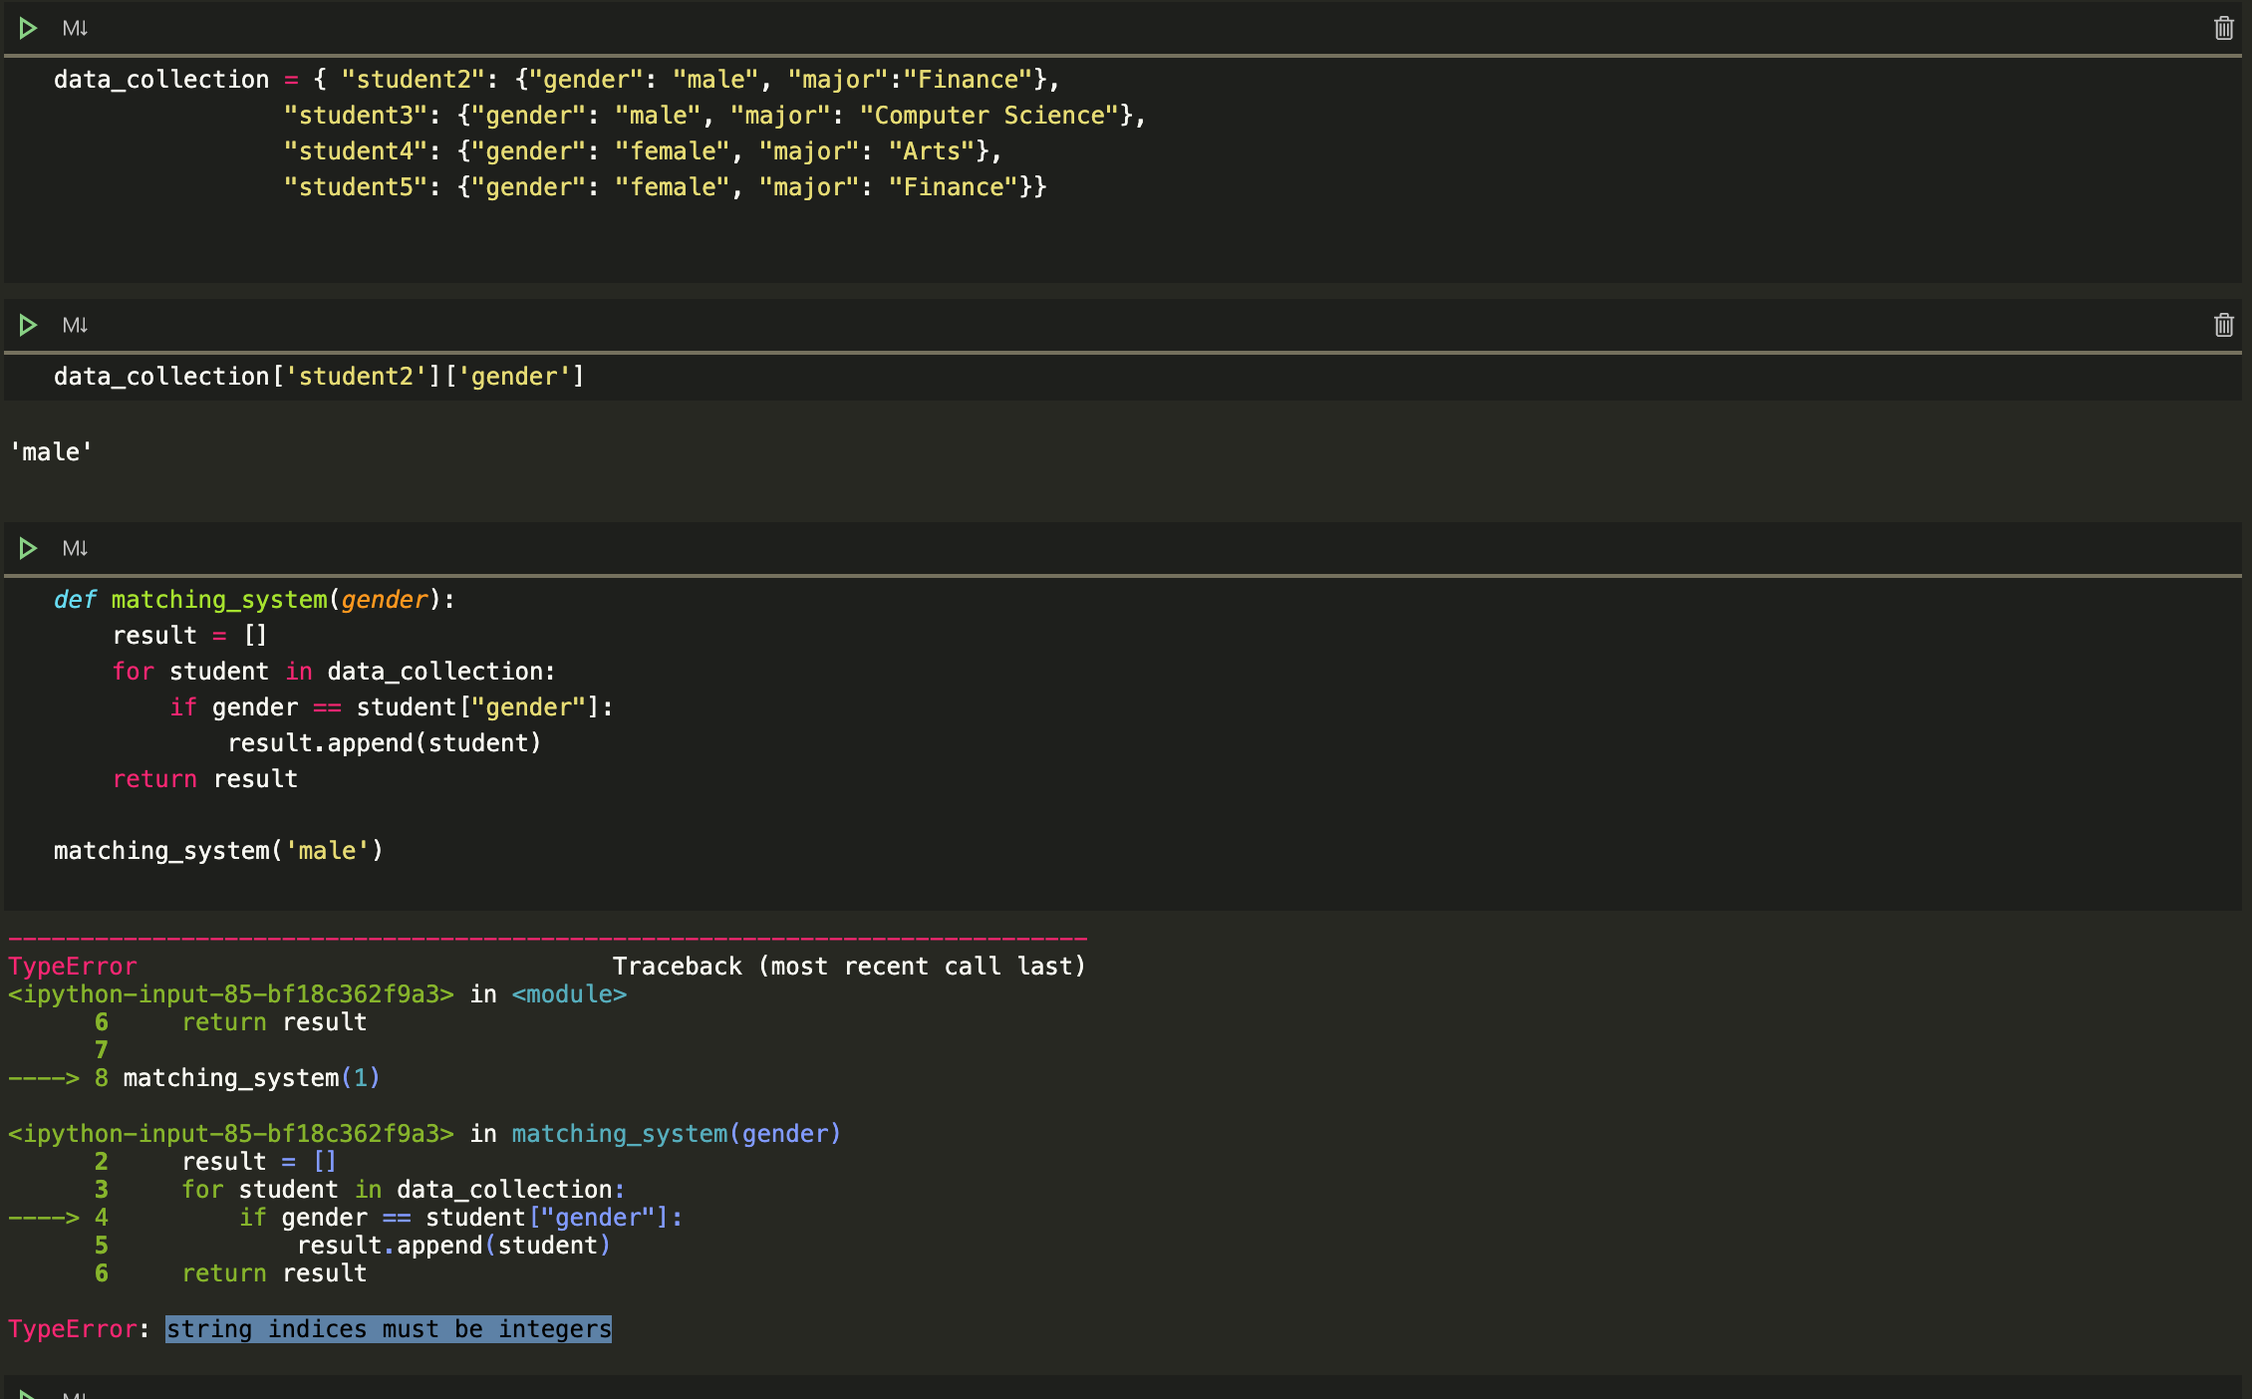Click the MI kernel indicator third cell
Image resolution: width=2252 pixels, height=1399 pixels.
74,548
